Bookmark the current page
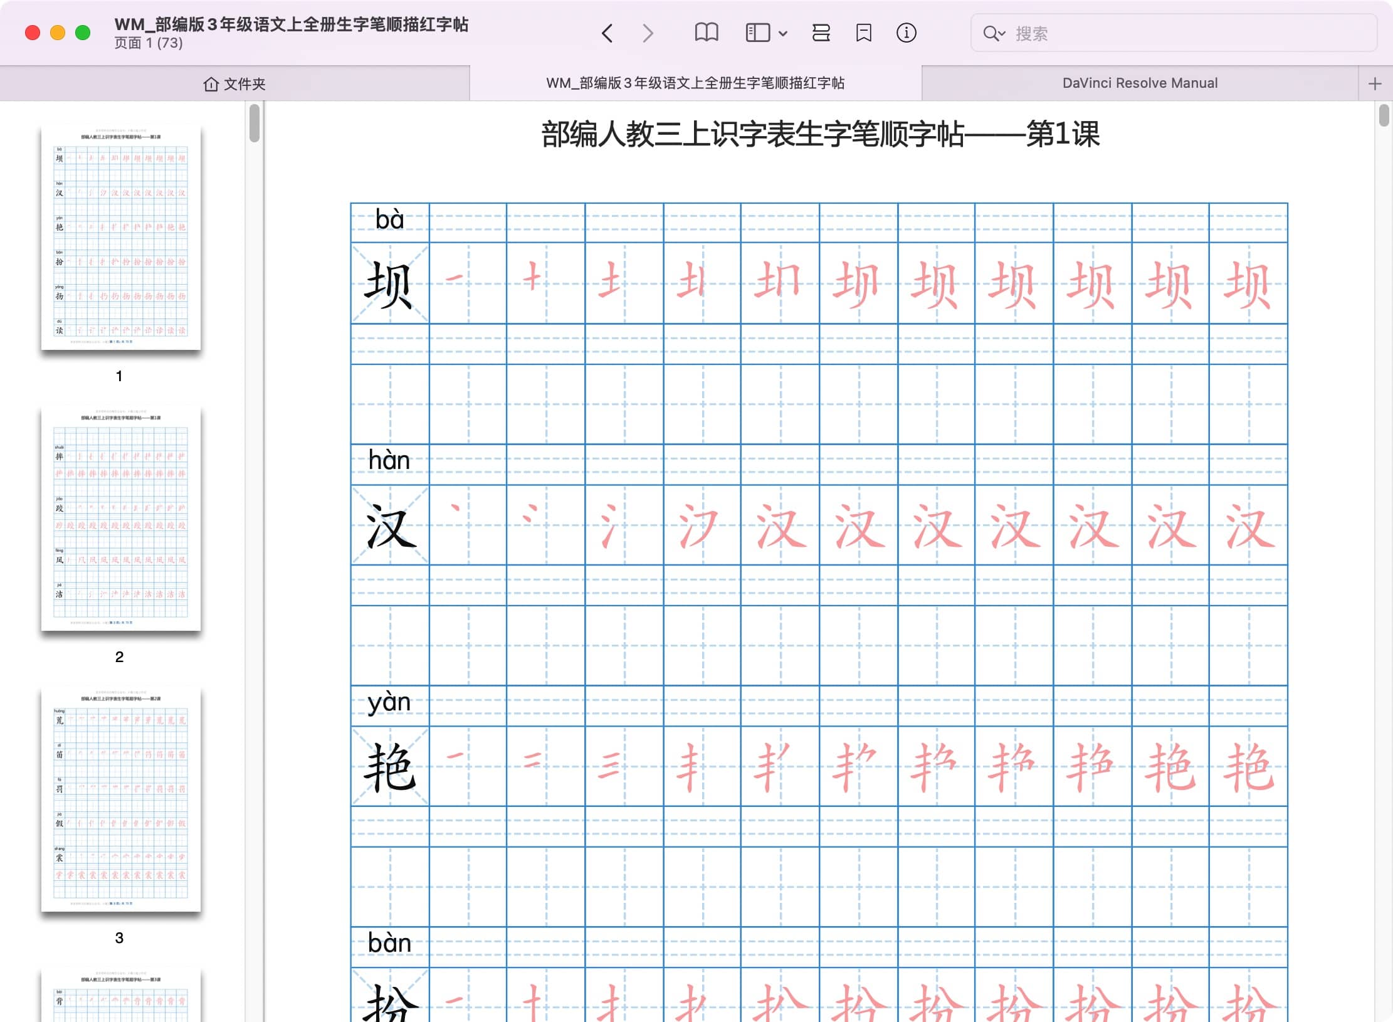This screenshot has width=1393, height=1022. point(864,33)
